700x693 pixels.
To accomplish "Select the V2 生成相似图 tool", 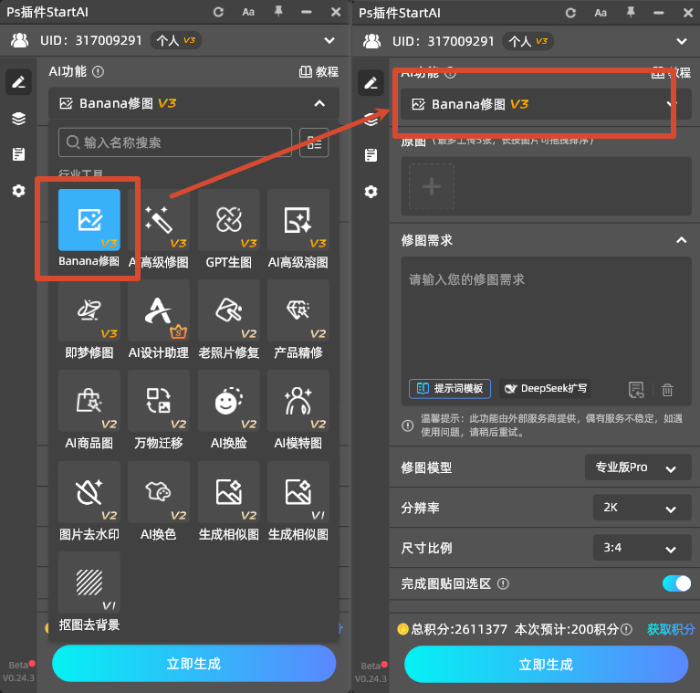I will point(228,492).
